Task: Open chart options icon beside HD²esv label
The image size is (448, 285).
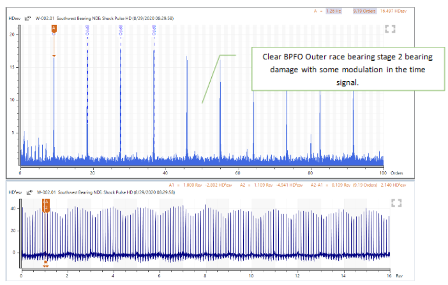Action: point(28,192)
